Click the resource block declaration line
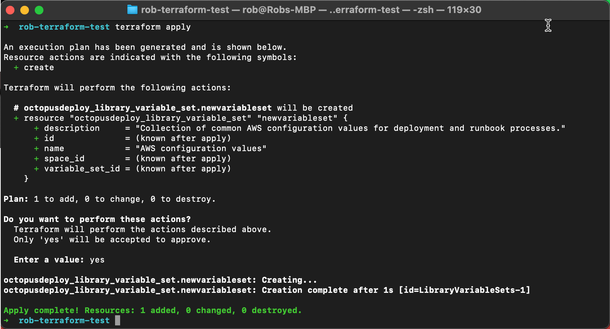Screen dimensions: 610x329 (x=181, y=118)
